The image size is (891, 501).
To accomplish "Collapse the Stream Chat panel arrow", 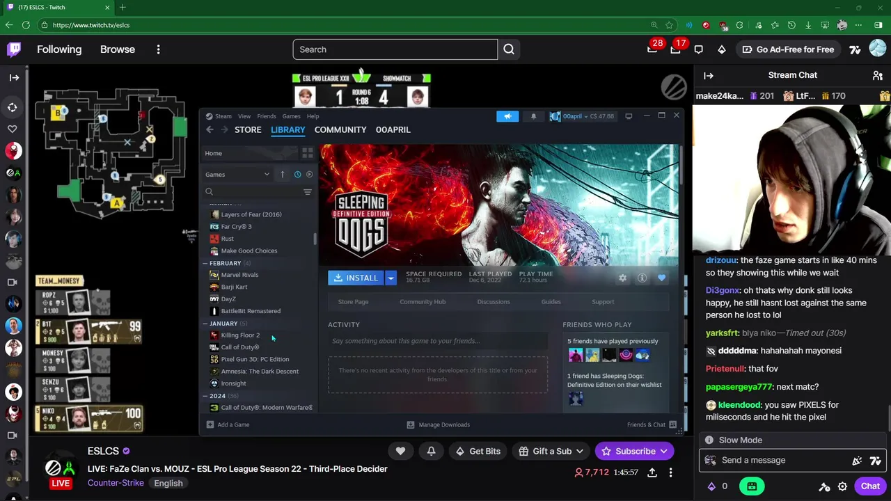I will tap(709, 75).
